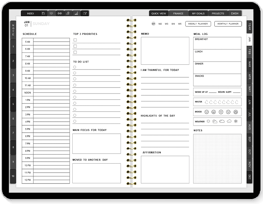
Task: Open the heart health tracker tab
Action: click(51, 13)
